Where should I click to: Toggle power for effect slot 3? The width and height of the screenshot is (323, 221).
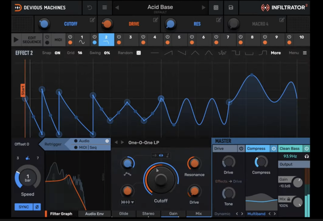[119, 37]
